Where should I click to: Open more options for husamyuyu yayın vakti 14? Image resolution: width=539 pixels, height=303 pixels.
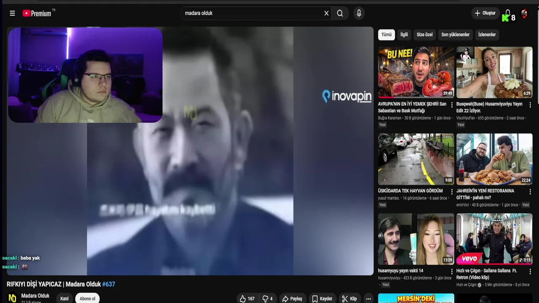coord(452,271)
